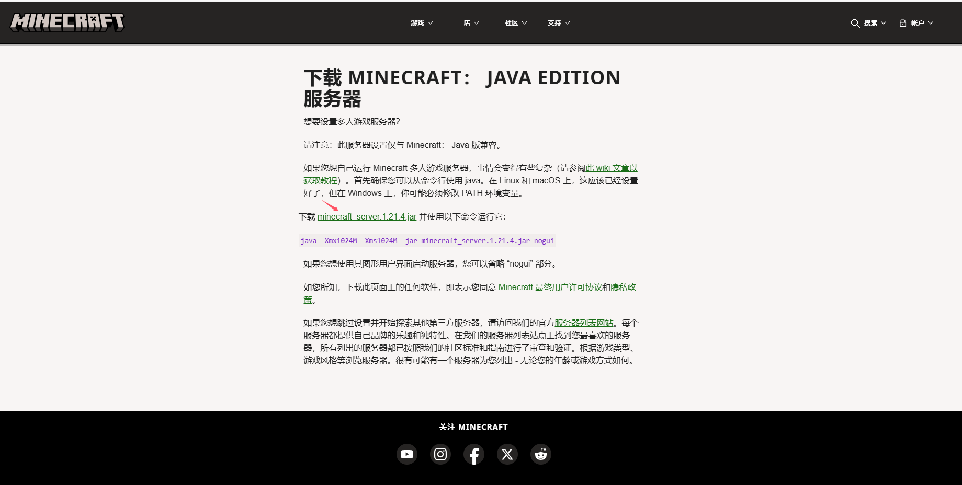Click the Minecraft logo
The image size is (962, 485).
tap(67, 22)
